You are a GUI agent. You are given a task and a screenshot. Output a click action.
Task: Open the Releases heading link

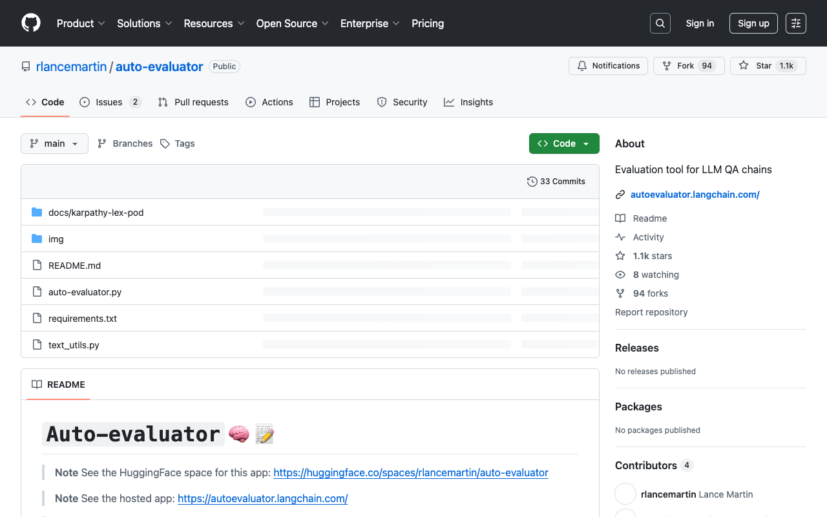(637, 348)
